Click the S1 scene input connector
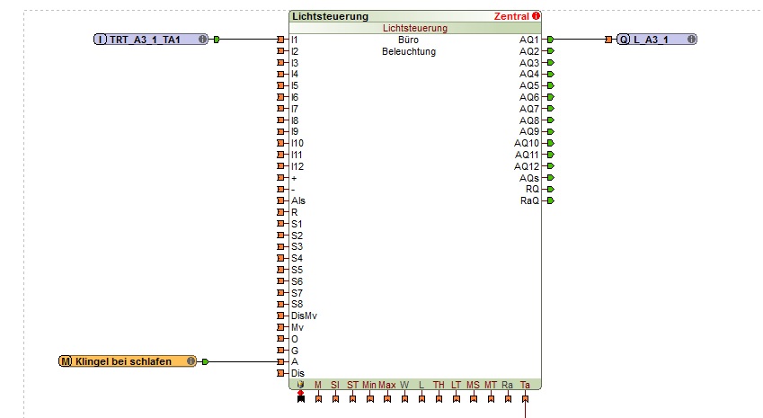 click(280, 224)
